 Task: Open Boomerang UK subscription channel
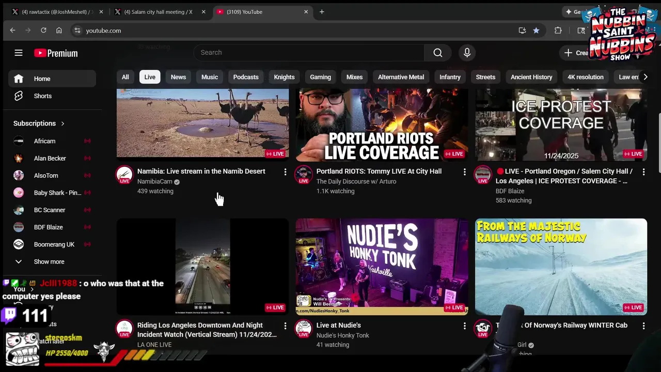(52, 244)
